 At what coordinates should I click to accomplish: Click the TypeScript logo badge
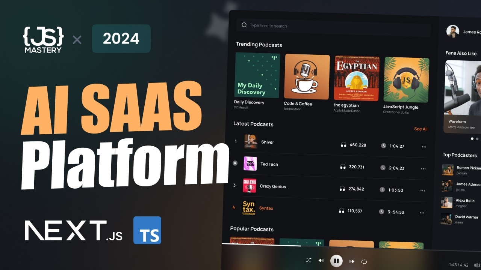tap(147, 230)
